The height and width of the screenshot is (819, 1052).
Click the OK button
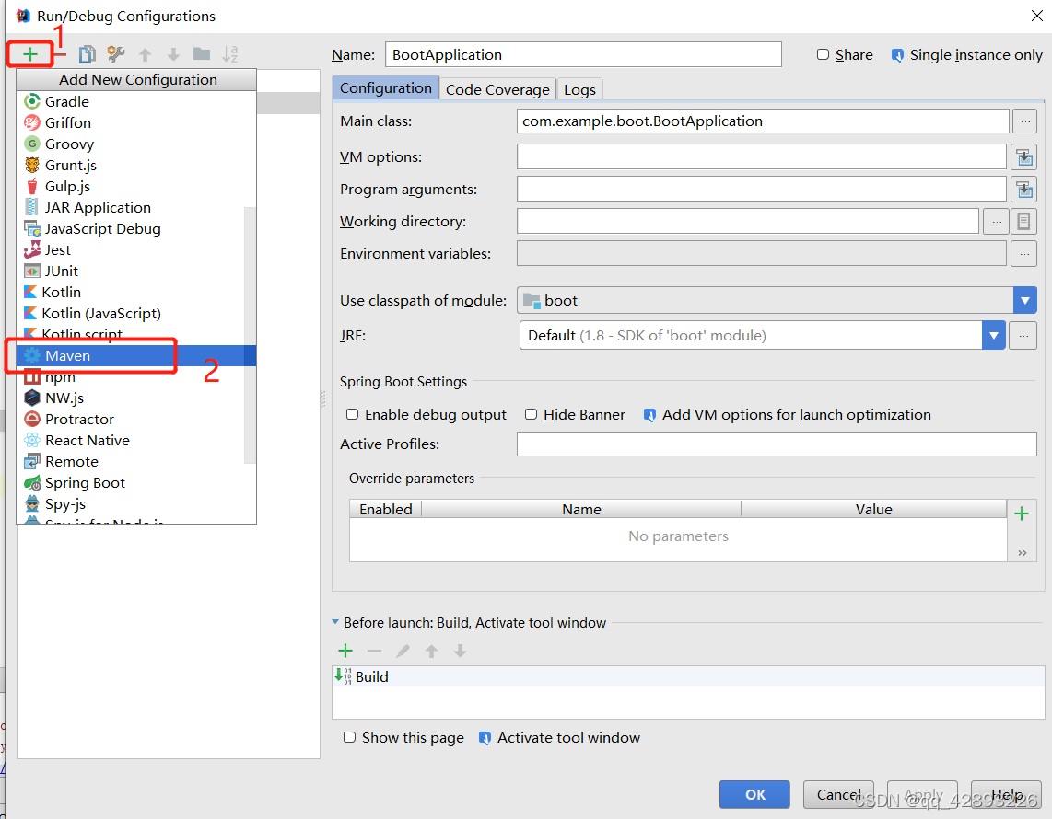tap(754, 794)
